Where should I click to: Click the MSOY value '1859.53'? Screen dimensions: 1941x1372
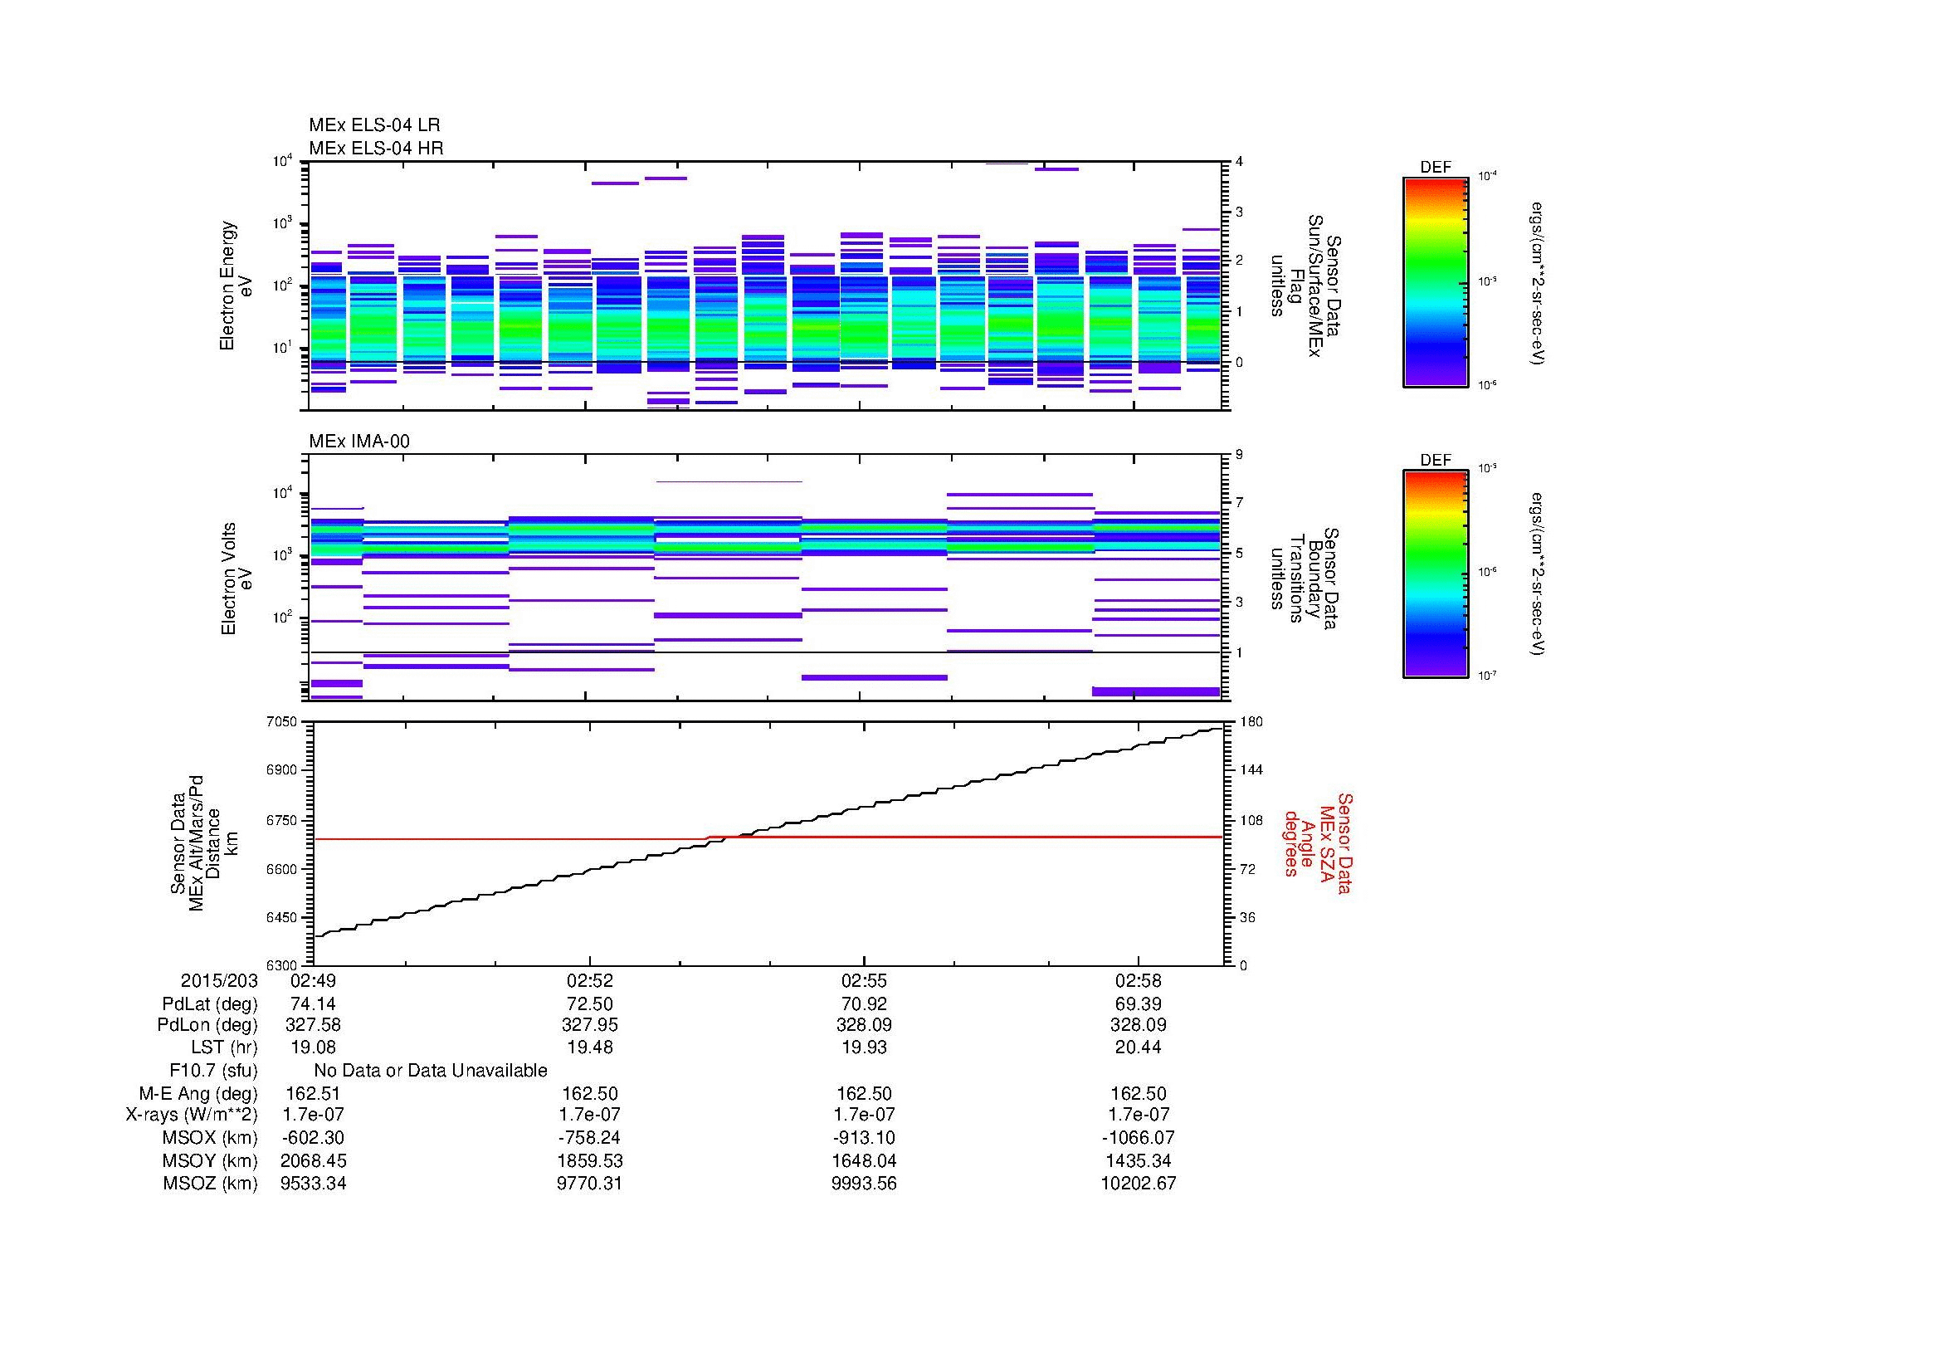(x=589, y=1160)
